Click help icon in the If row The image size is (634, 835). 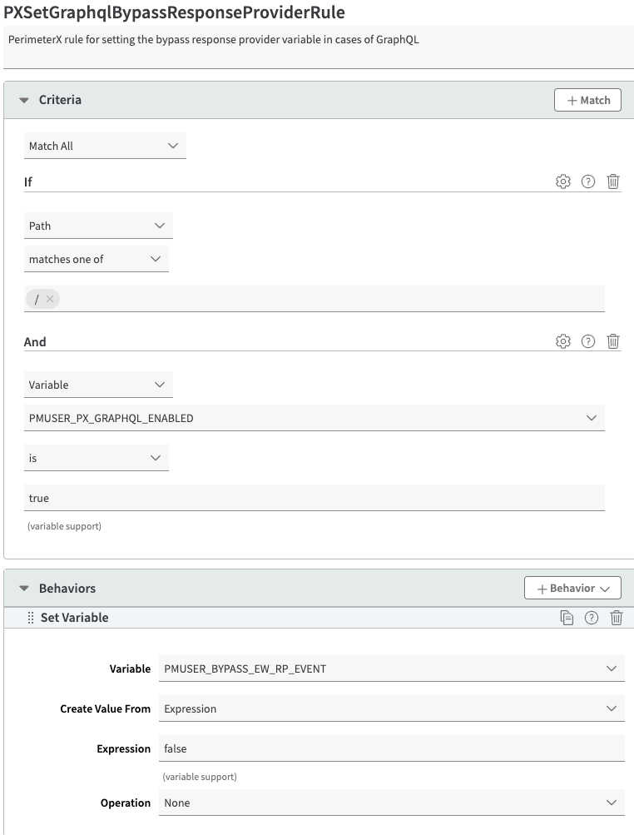point(588,181)
